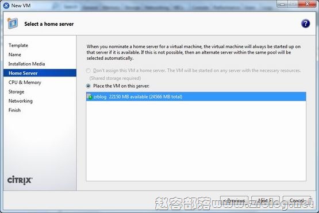Select 'Place the VM on this server'
The image size is (319, 213).
(x=89, y=86)
